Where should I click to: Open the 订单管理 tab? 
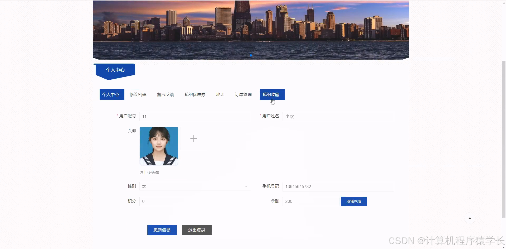coord(243,94)
